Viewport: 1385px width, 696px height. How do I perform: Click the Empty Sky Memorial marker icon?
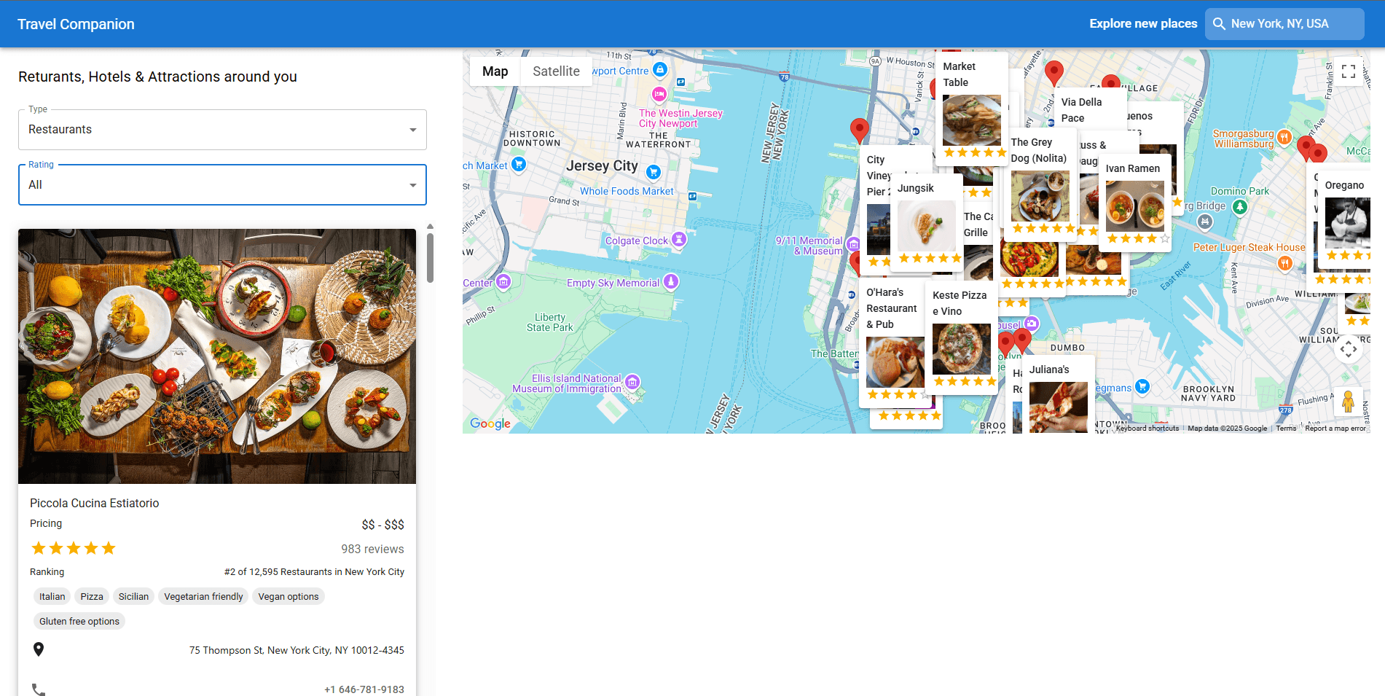[671, 281]
